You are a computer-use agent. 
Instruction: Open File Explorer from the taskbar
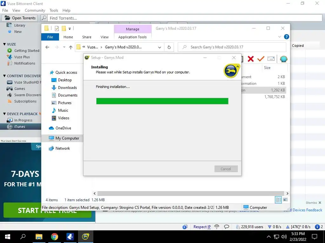tap(39, 237)
